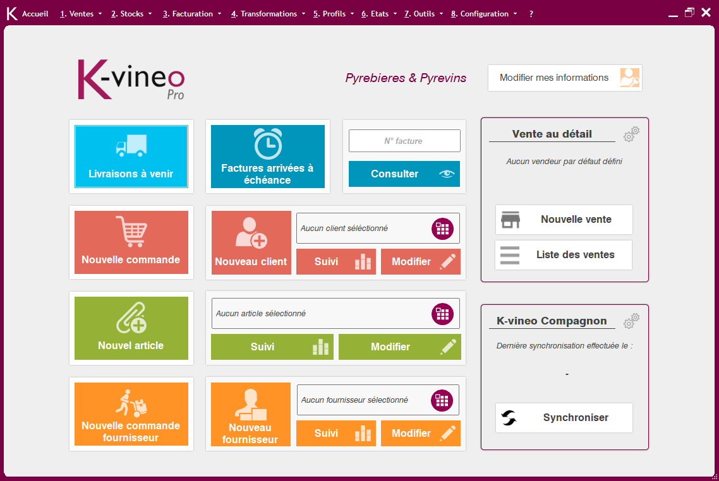Click the eye icon on Consulter button
The height and width of the screenshot is (481, 719).
tap(447, 174)
